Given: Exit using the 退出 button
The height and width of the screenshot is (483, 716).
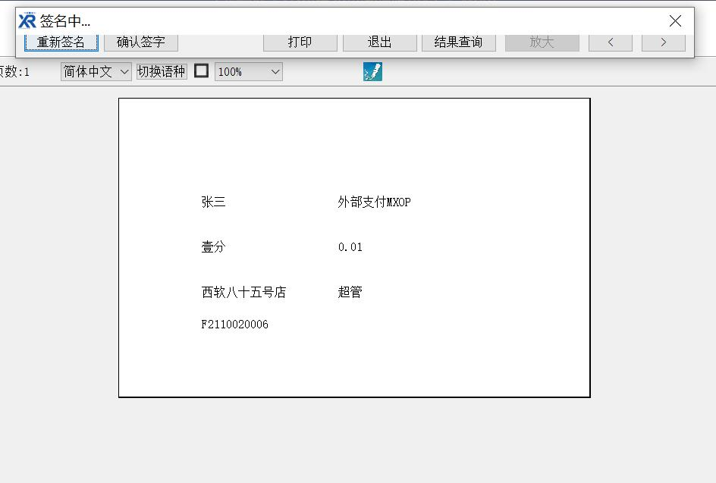Looking at the screenshot, I should point(379,42).
